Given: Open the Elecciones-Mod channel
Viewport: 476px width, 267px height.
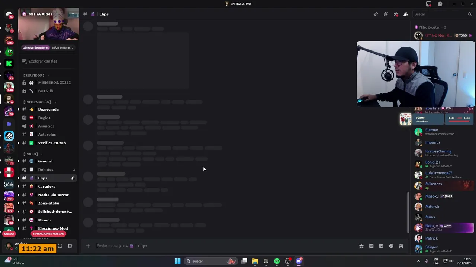Looking at the screenshot, I should pos(48,228).
